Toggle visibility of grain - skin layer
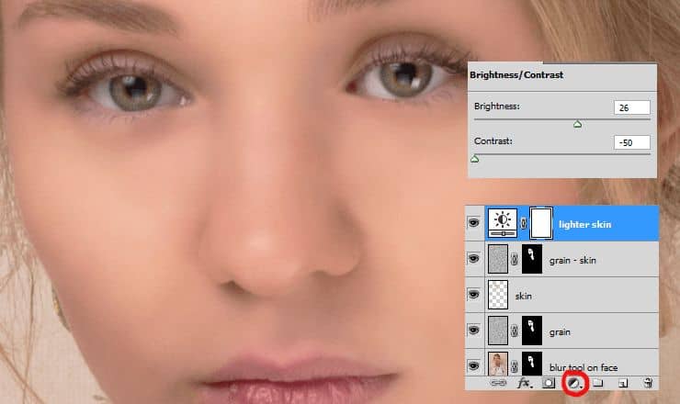This screenshot has height=404, width=680. coord(474,259)
